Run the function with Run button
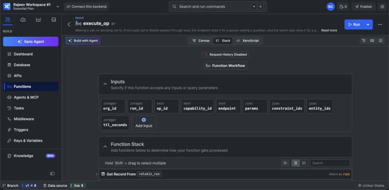The image size is (389, 190). (354, 24)
